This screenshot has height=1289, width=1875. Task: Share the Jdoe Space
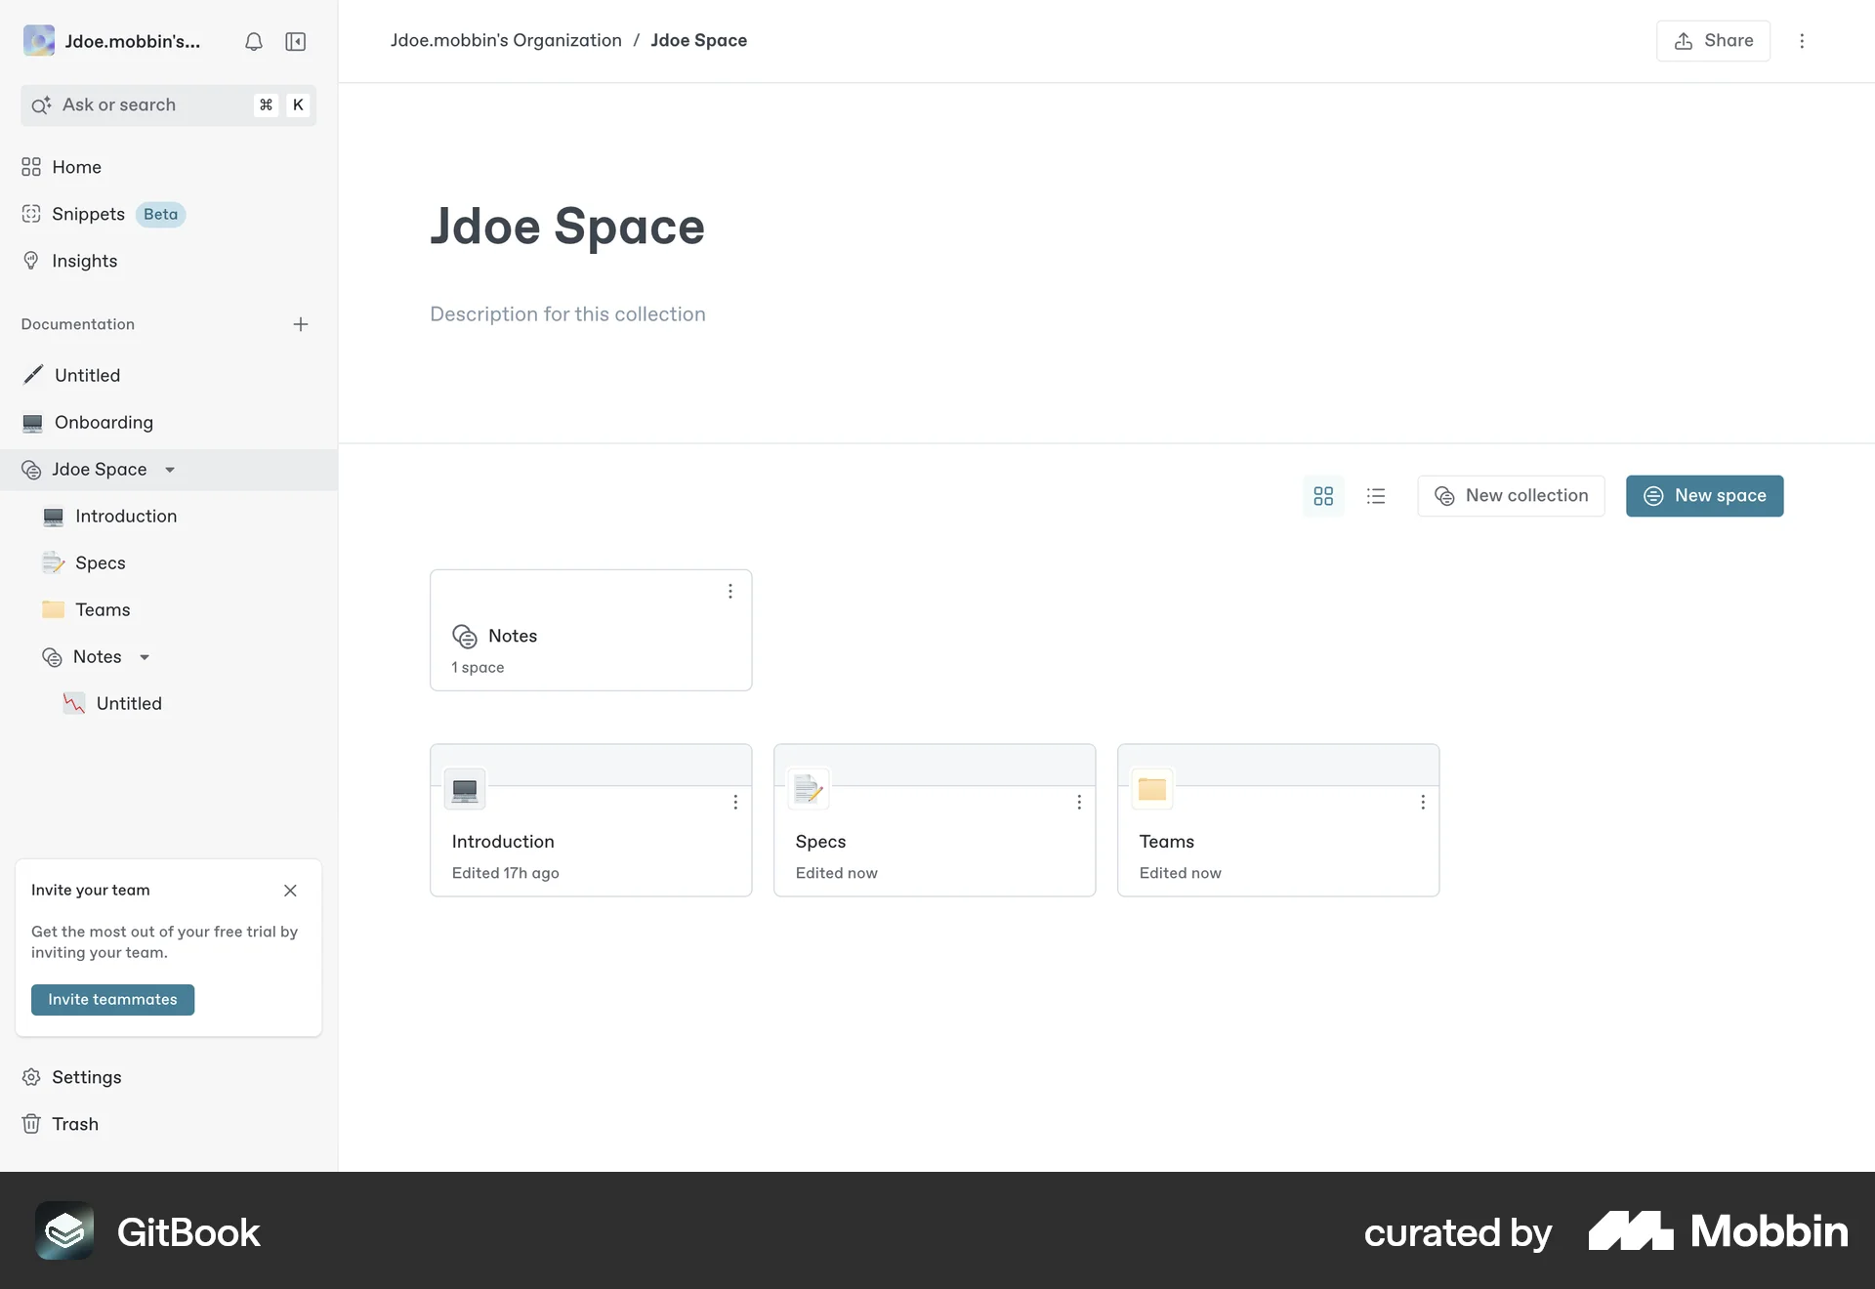click(1713, 41)
